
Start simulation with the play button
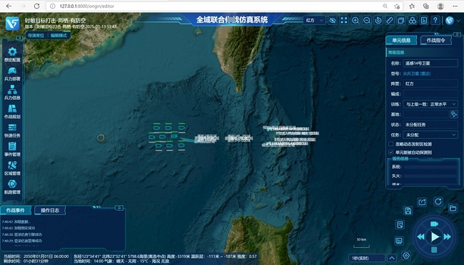[435, 237]
